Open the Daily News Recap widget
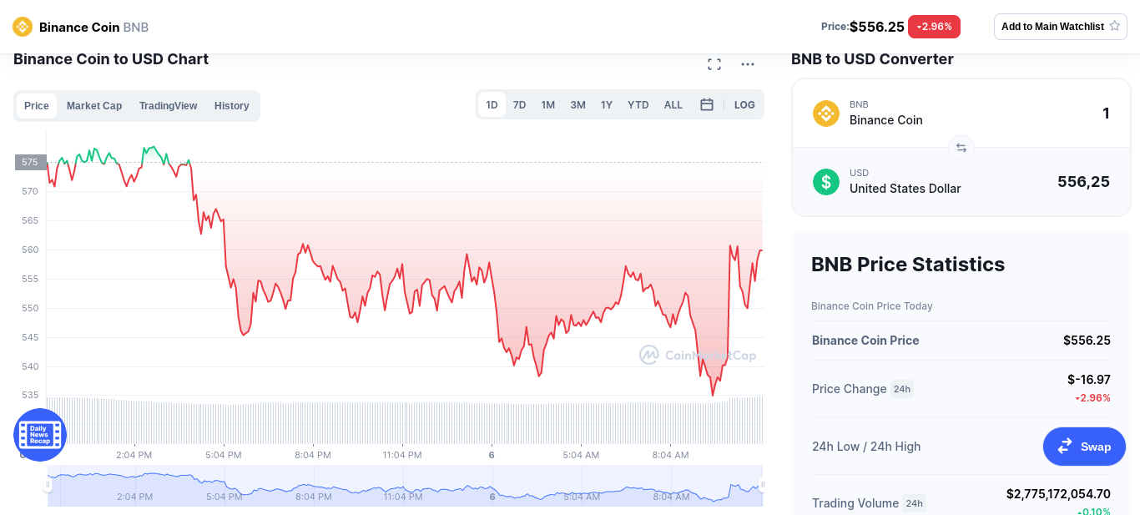The height and width of the screenshot is (515, 1140). pos(40,435)
